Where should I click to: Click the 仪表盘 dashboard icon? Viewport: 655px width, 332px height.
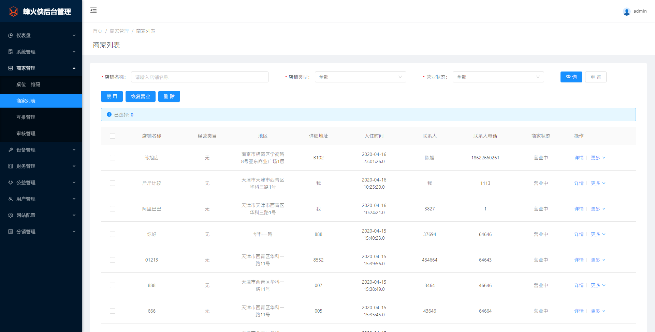11,35
